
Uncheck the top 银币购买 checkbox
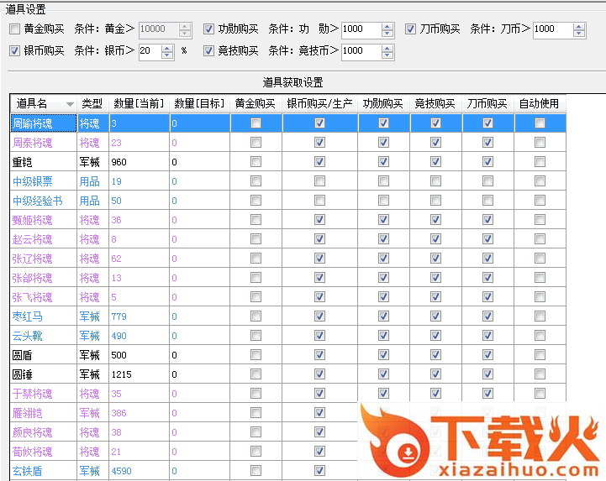[x=15, y=51]
